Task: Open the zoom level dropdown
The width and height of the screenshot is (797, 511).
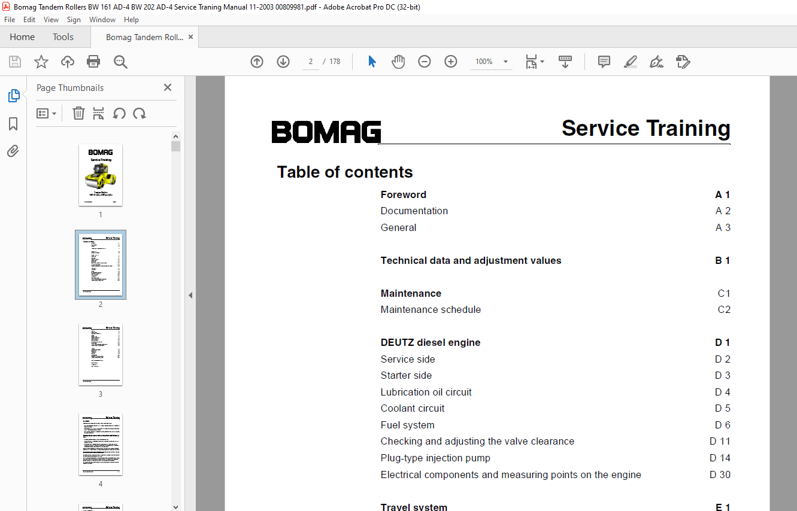Action: point(505,62)
